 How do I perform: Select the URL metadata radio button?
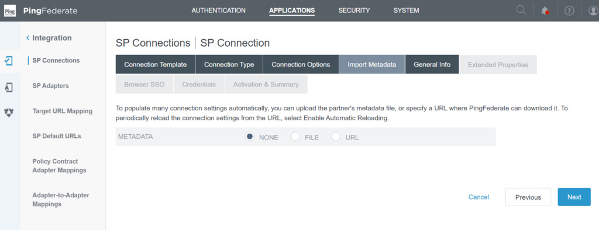pyautogui.click(x=336, y=137)
